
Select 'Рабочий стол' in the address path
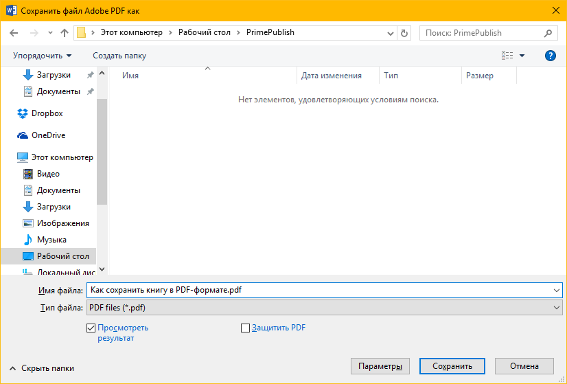[x=205, y=32]
